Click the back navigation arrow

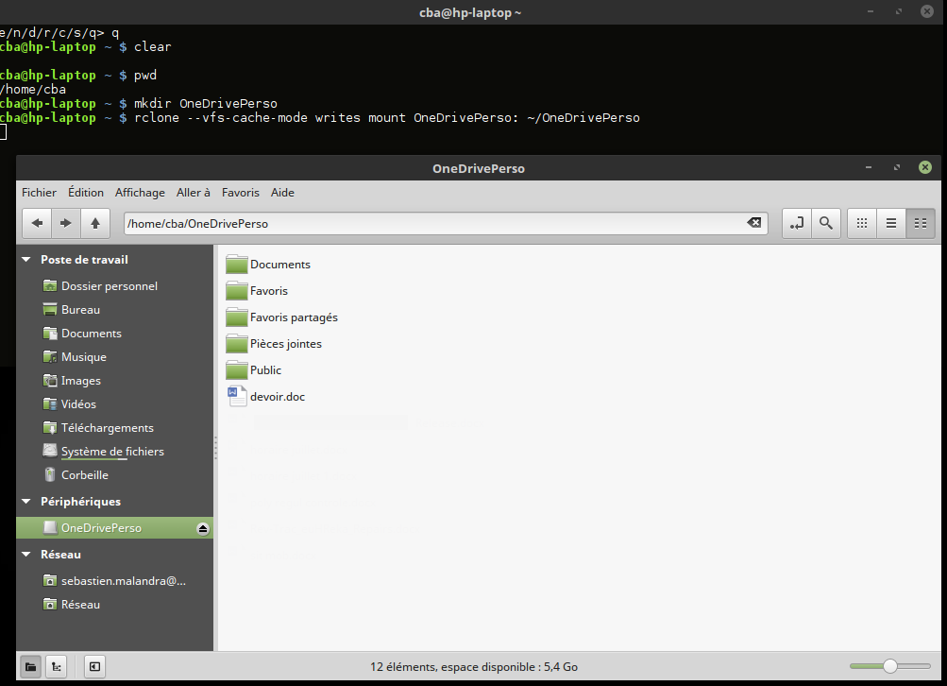37,223
